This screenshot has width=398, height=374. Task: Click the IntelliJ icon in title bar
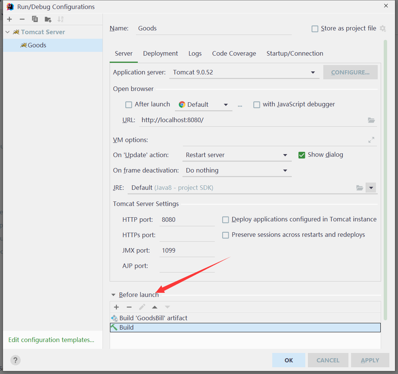click(10, 7)
